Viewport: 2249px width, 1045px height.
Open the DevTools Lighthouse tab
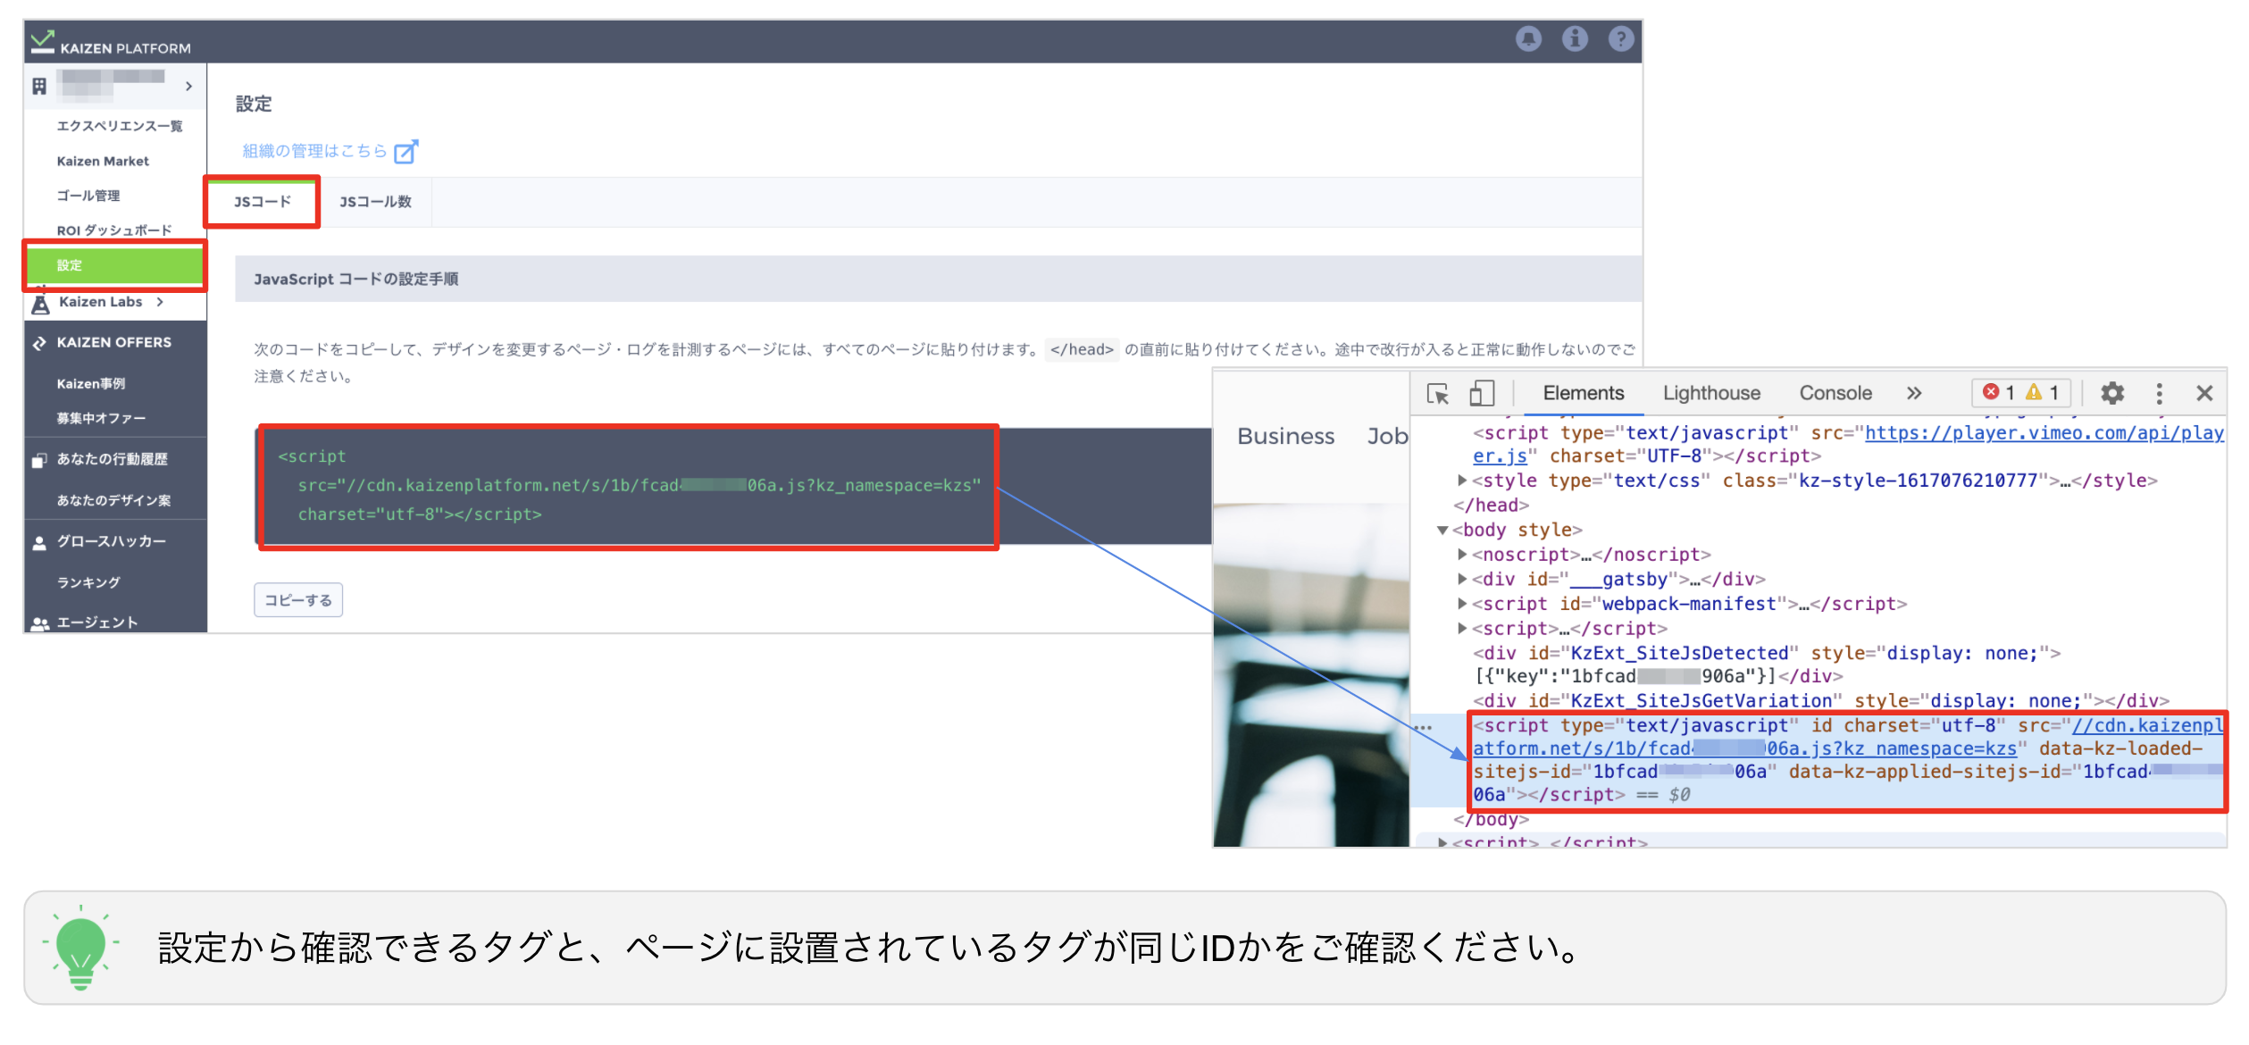pos(1710,393)
